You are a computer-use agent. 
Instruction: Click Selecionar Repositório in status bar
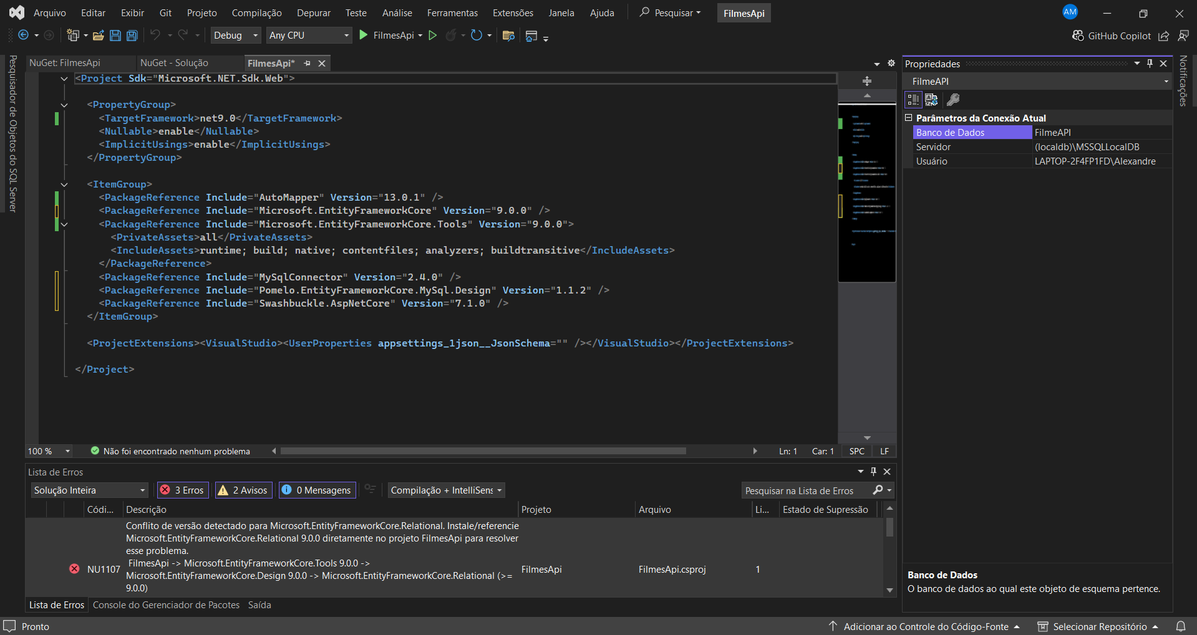1098,626
